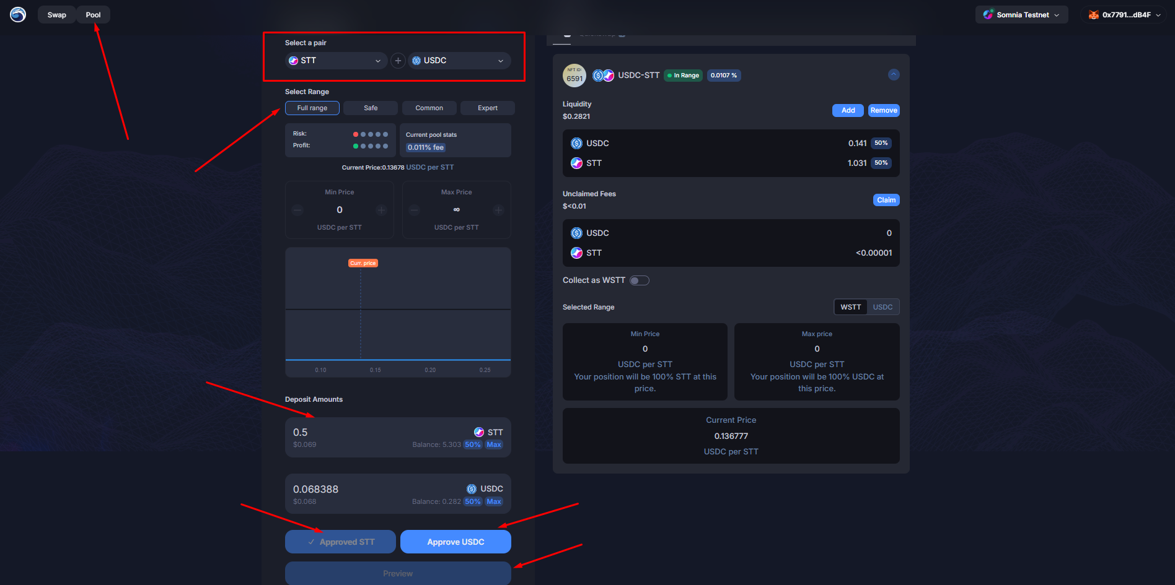The image size is (1175, 585).
Task: Click the MetaMask fox wallet icon
Action: (1094, 15)
